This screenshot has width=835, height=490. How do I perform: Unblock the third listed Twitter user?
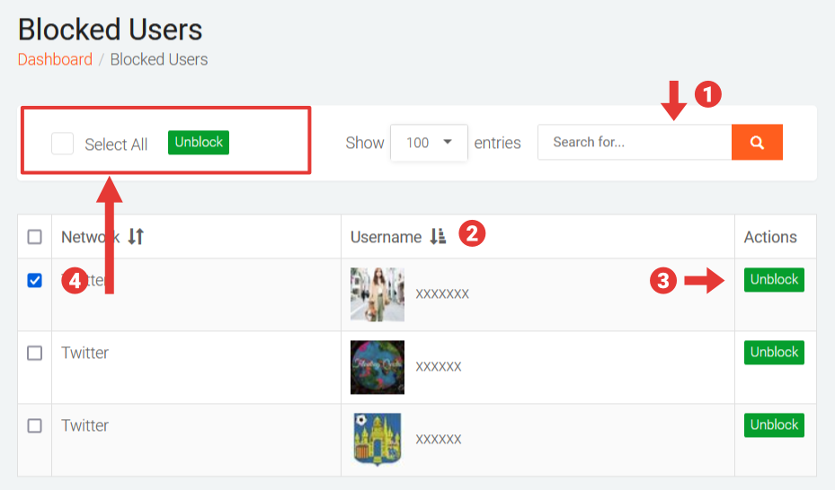click(x=774, y=425)
